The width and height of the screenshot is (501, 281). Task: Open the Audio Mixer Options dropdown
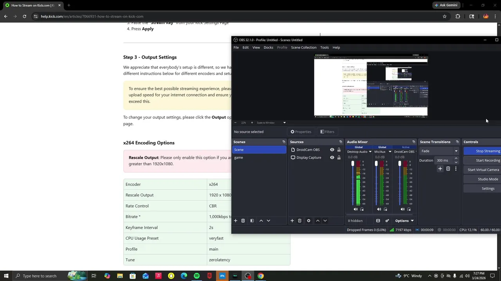[404, 221]
